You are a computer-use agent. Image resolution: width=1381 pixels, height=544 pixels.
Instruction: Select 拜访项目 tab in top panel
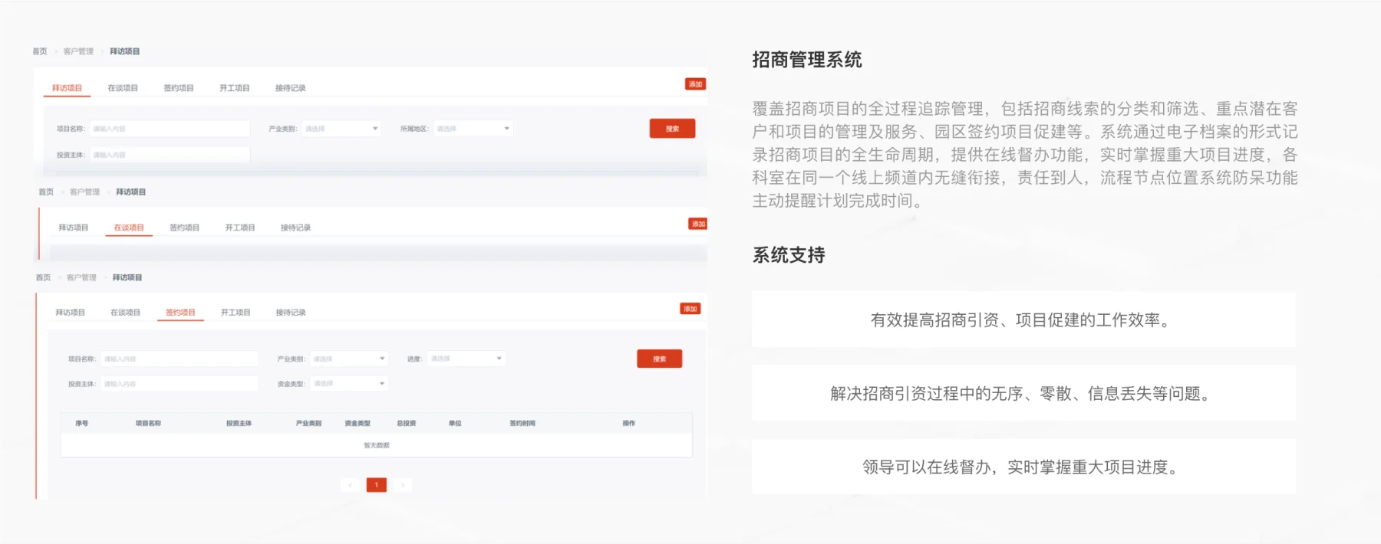pos(67,88)
